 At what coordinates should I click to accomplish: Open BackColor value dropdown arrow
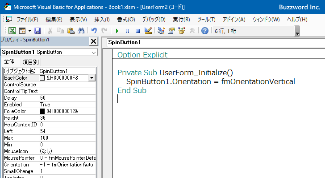pyautogui.click(x=92, y=78)
